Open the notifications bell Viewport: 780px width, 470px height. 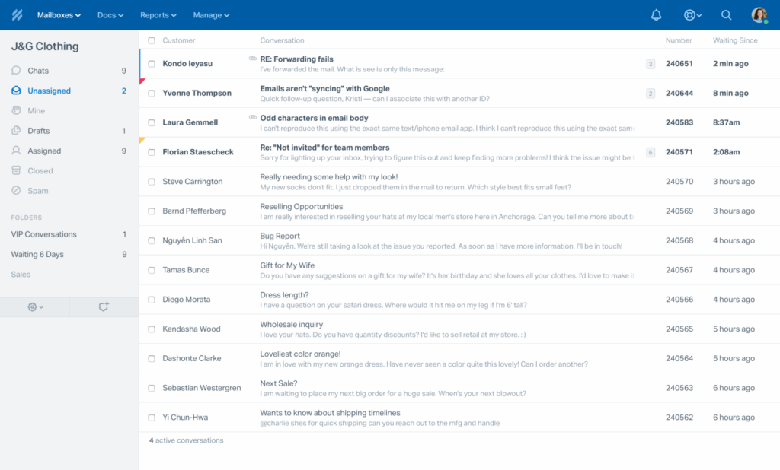click(x=656, y=15)
